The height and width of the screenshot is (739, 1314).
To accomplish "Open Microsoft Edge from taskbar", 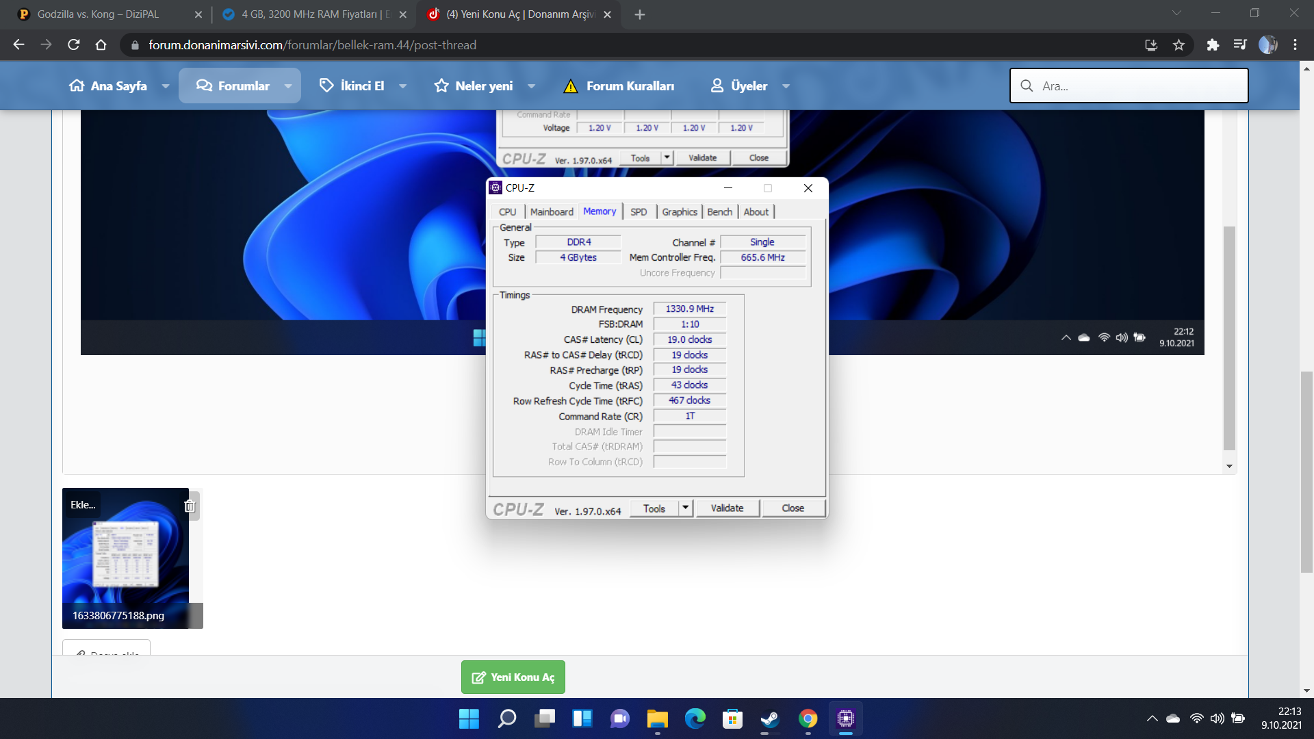I will (695, 718).
